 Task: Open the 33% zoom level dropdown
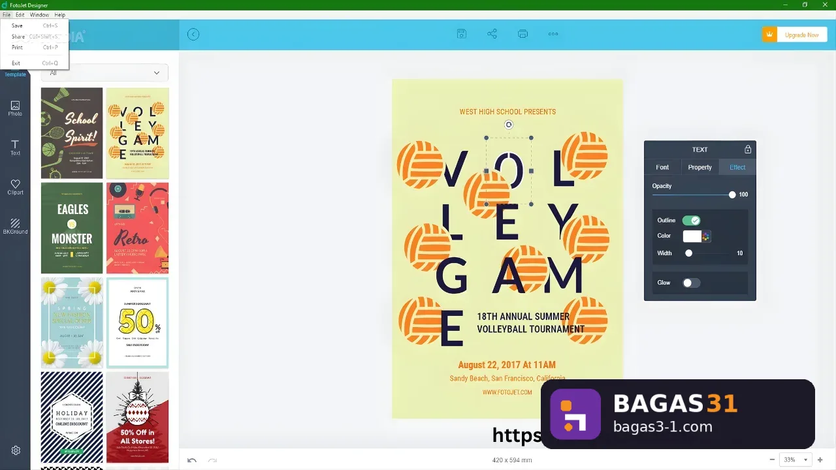tap(796, 460)
